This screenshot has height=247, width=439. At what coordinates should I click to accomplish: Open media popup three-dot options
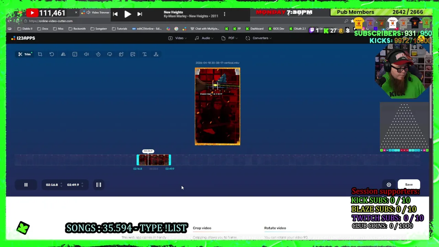(x=224, y=14)
